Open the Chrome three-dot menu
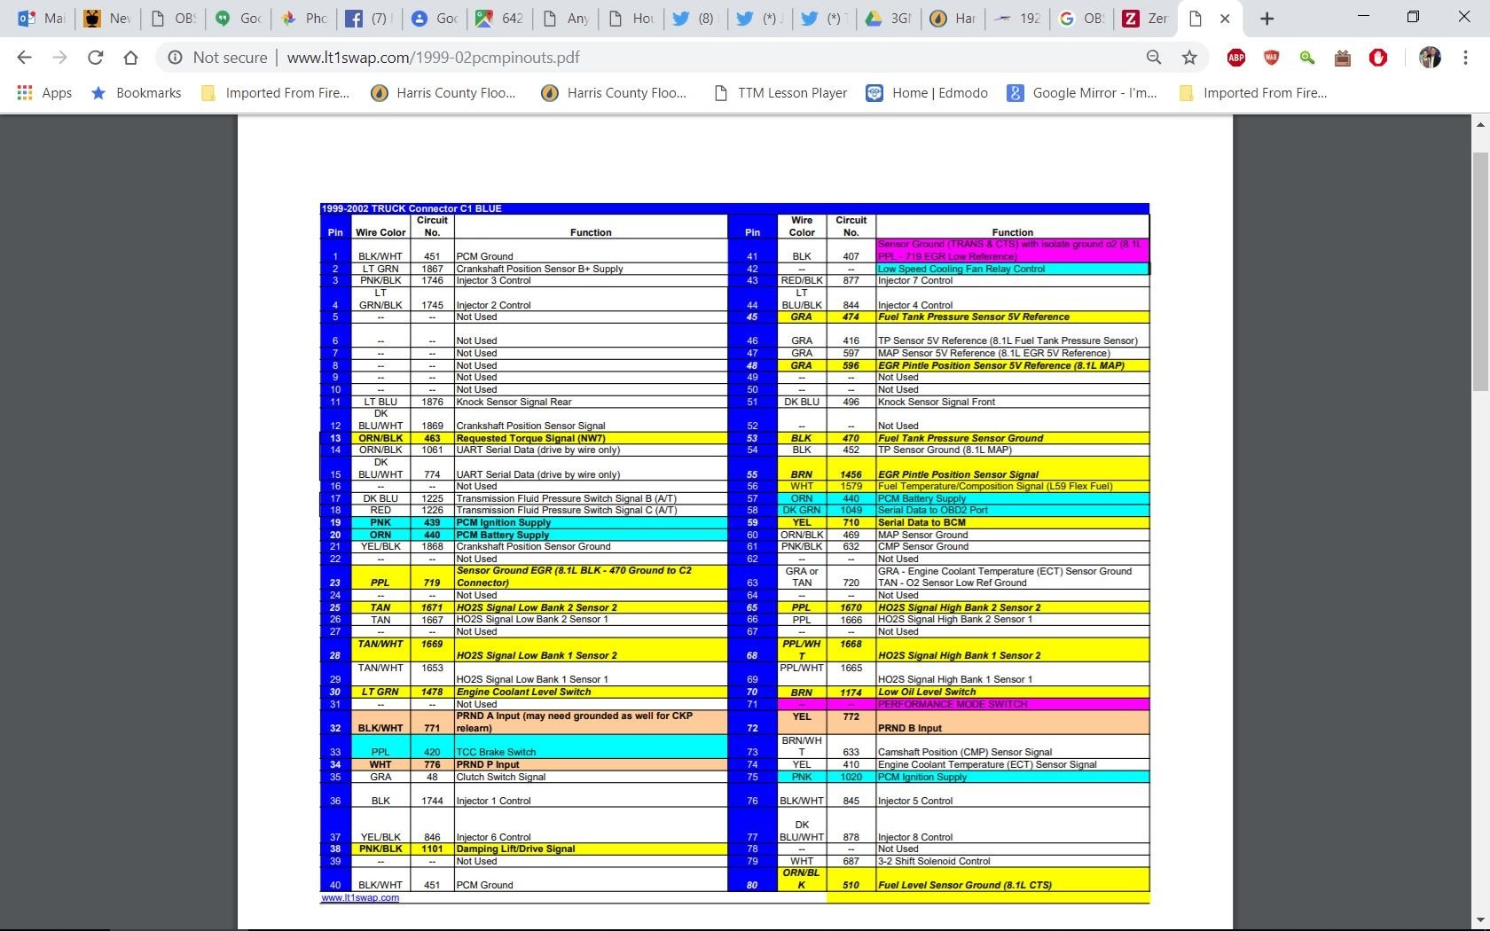1490x931 pixels. (x=1465, y=58)
